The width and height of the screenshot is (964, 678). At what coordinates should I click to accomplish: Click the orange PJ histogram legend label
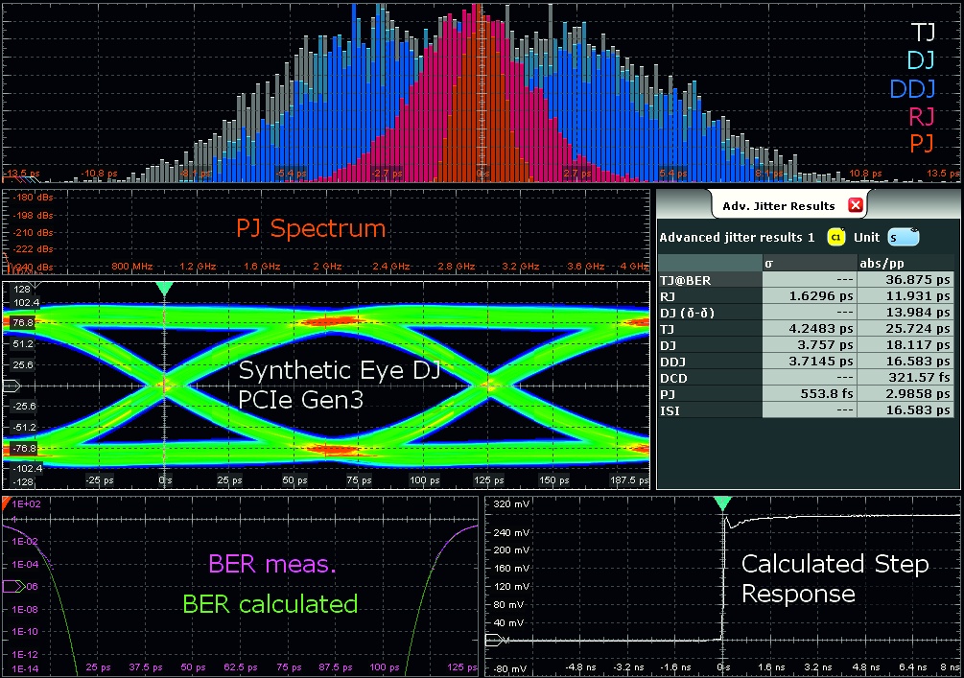coord(922,143)
